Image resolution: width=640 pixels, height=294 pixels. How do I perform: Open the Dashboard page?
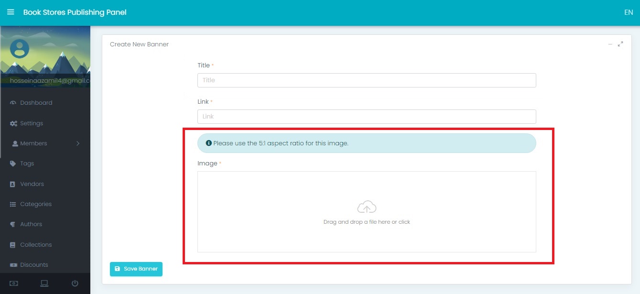point(36,103)
